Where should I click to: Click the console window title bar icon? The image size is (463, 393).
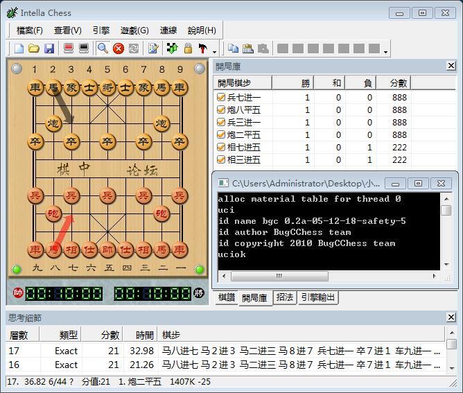click(x=223, y=183)
